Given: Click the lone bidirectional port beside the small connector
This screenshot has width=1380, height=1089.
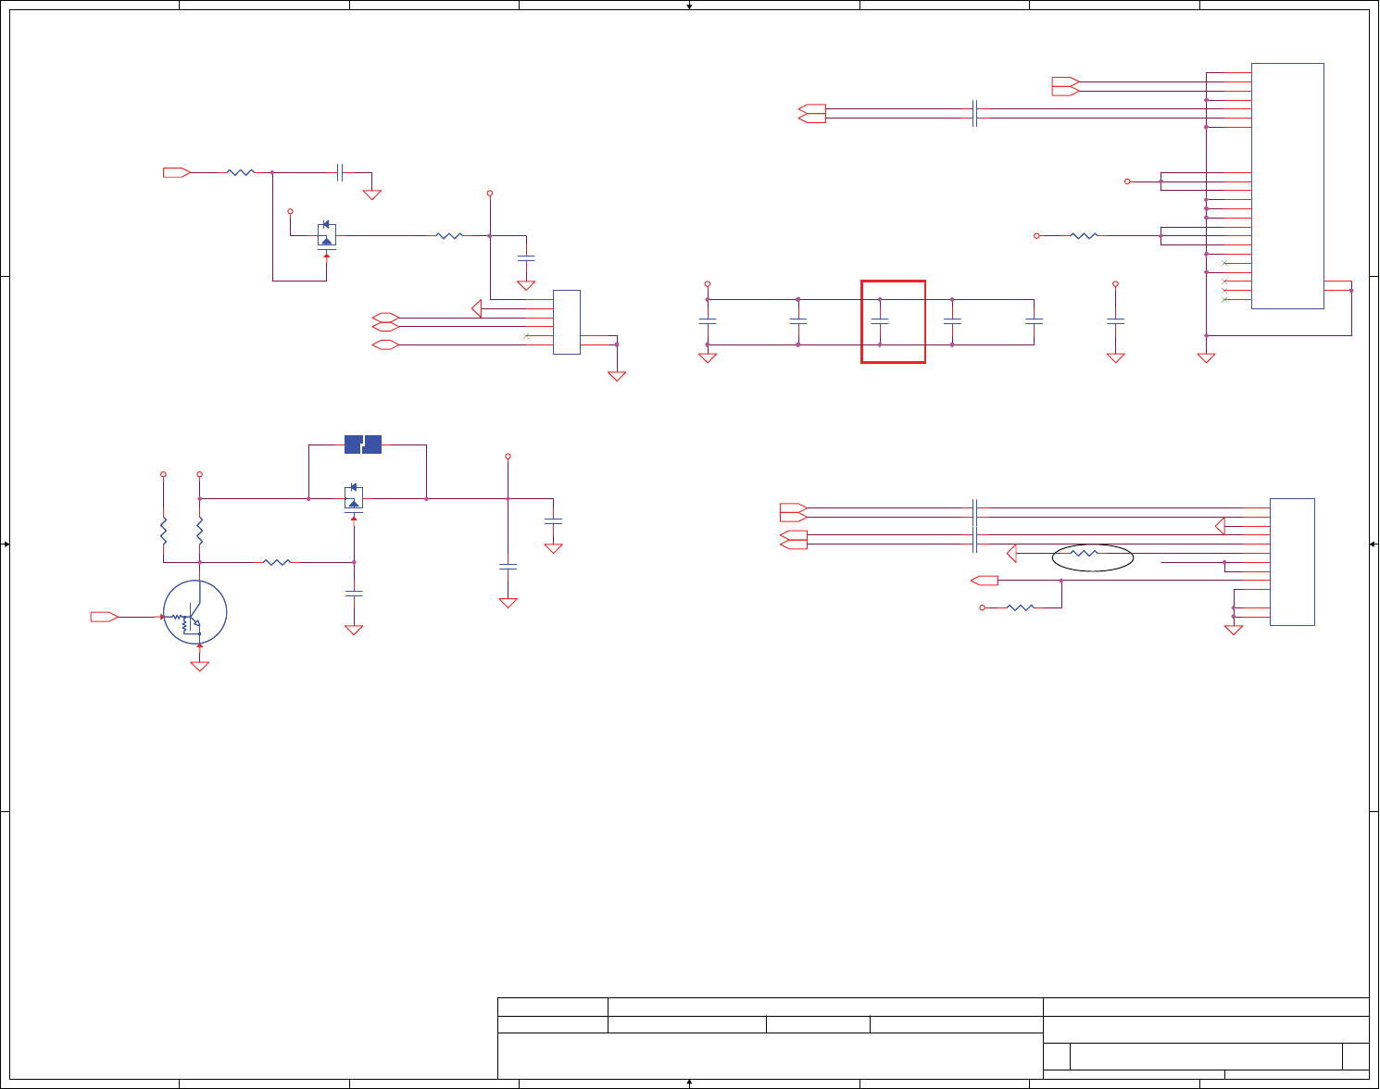Looking at the screenshot, I should 385,345.
